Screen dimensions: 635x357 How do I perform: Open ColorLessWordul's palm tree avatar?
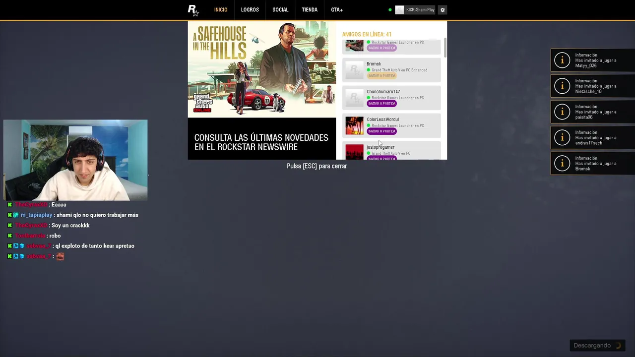354,125
